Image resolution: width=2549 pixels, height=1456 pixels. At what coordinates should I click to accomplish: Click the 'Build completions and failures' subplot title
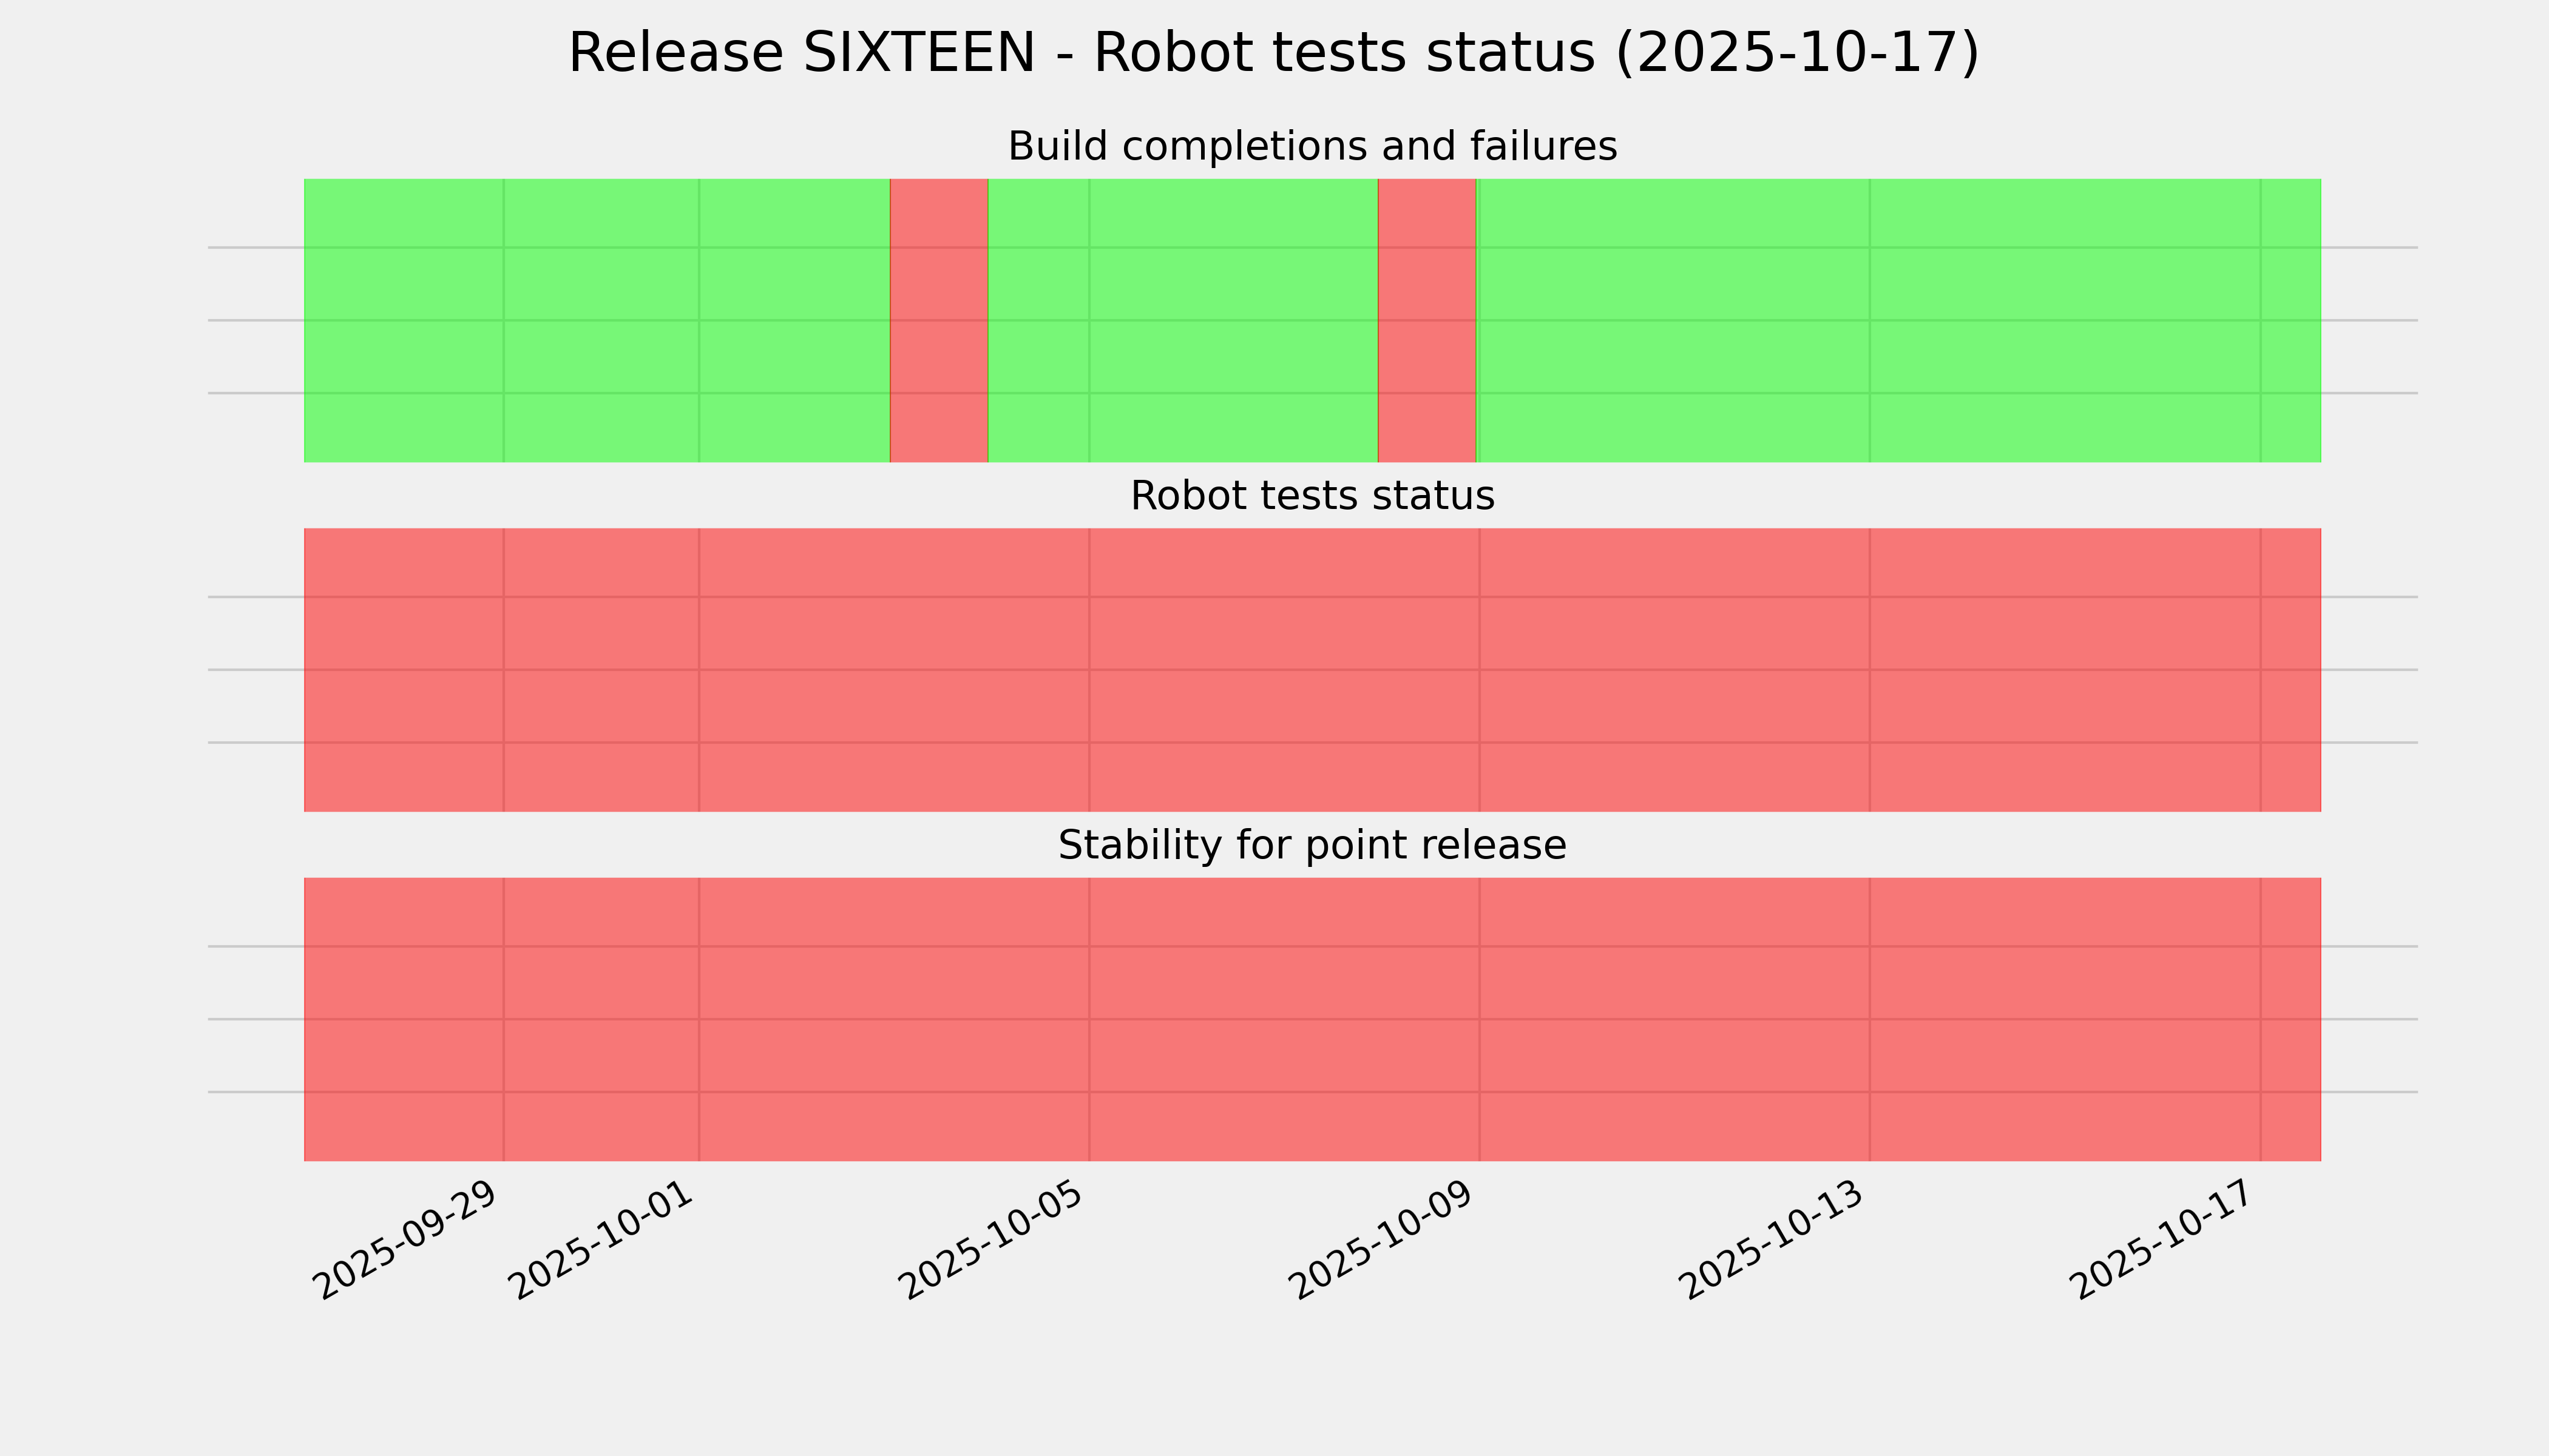click(1312, 147)
